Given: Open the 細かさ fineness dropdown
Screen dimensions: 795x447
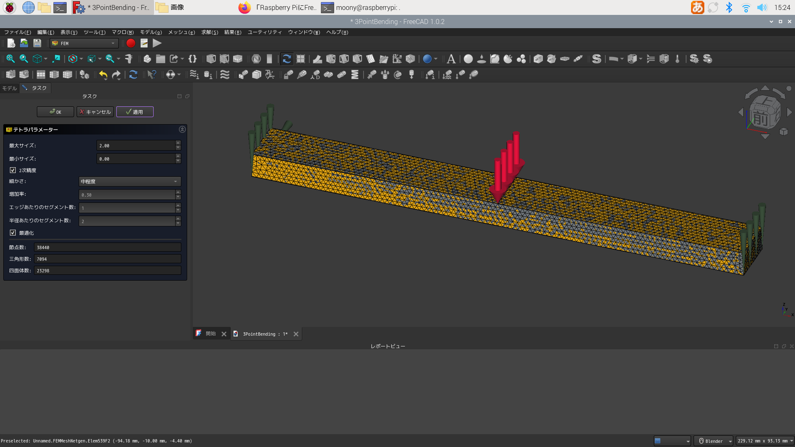Looking at the screenshot, I should click(130, 181).
